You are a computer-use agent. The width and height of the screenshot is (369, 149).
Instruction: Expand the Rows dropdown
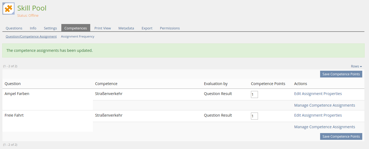(356, 66)
